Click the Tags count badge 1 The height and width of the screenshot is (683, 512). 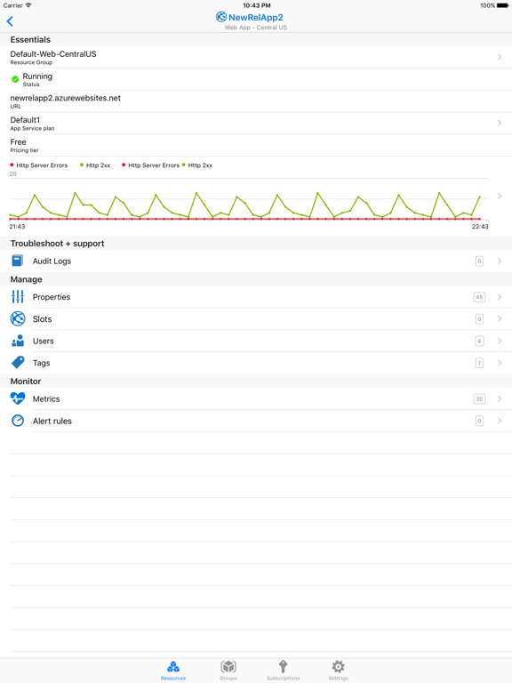point(479,363)
